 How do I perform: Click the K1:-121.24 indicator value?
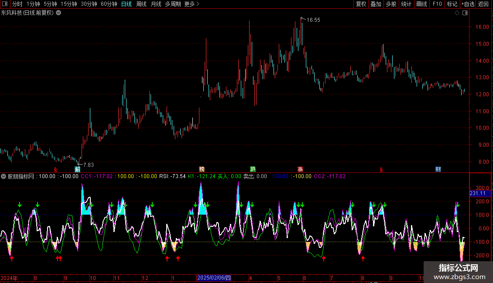point(202,176)
